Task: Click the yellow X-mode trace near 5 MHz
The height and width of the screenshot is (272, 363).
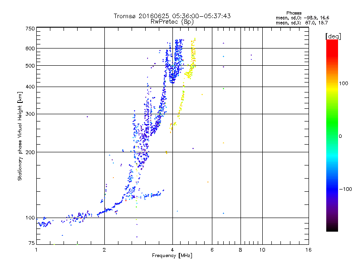Action: click(x=193, y=55)
